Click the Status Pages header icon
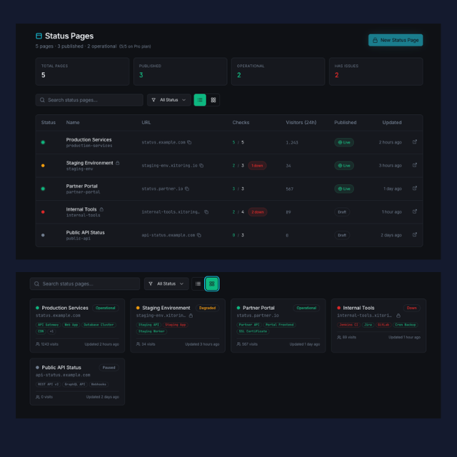Screen dimensions: 457x457 coord(39,36)
